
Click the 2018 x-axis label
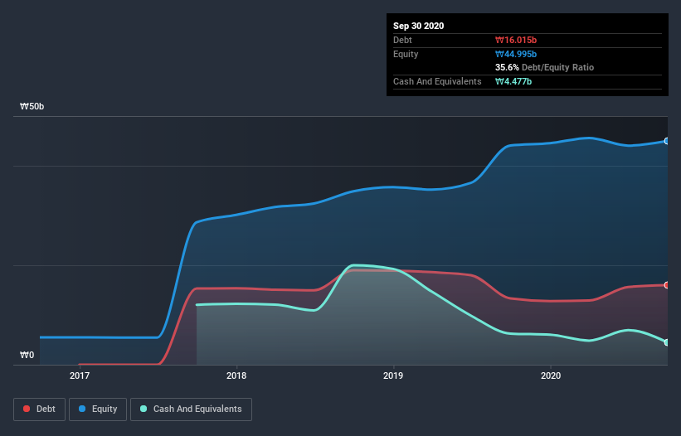click(x=236, y=375)
